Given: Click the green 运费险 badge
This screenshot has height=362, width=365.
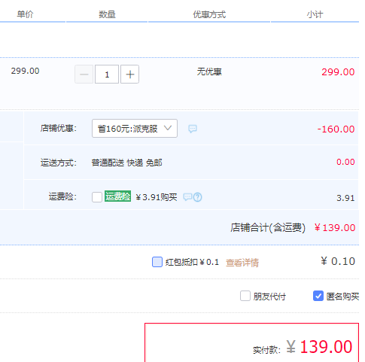Looking at the screenshot, I should coord(117,196).
